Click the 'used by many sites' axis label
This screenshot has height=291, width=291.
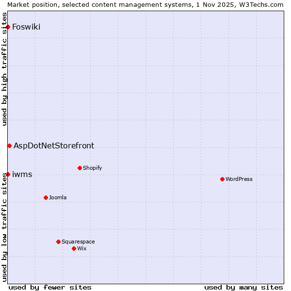[243, 287]
